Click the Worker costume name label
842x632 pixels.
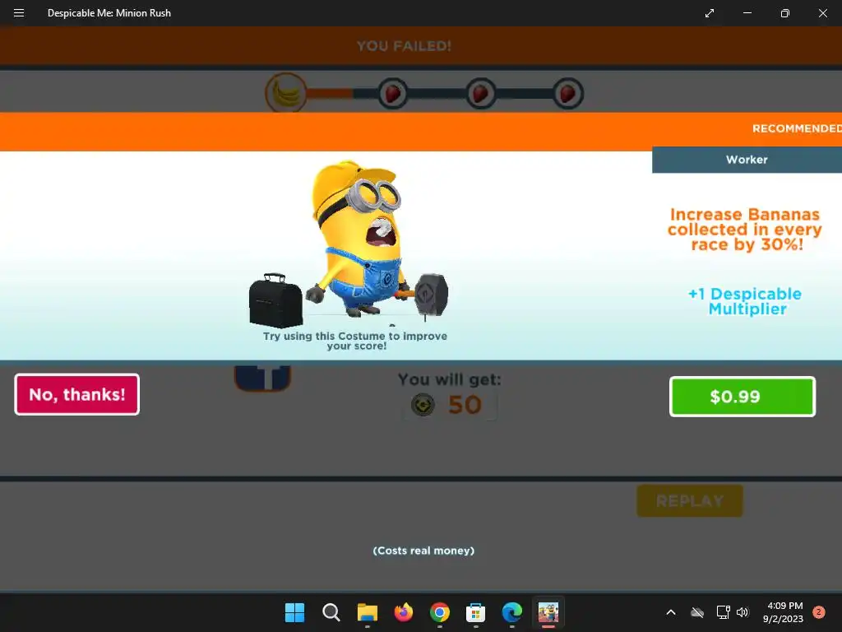(x=747, y=160)
